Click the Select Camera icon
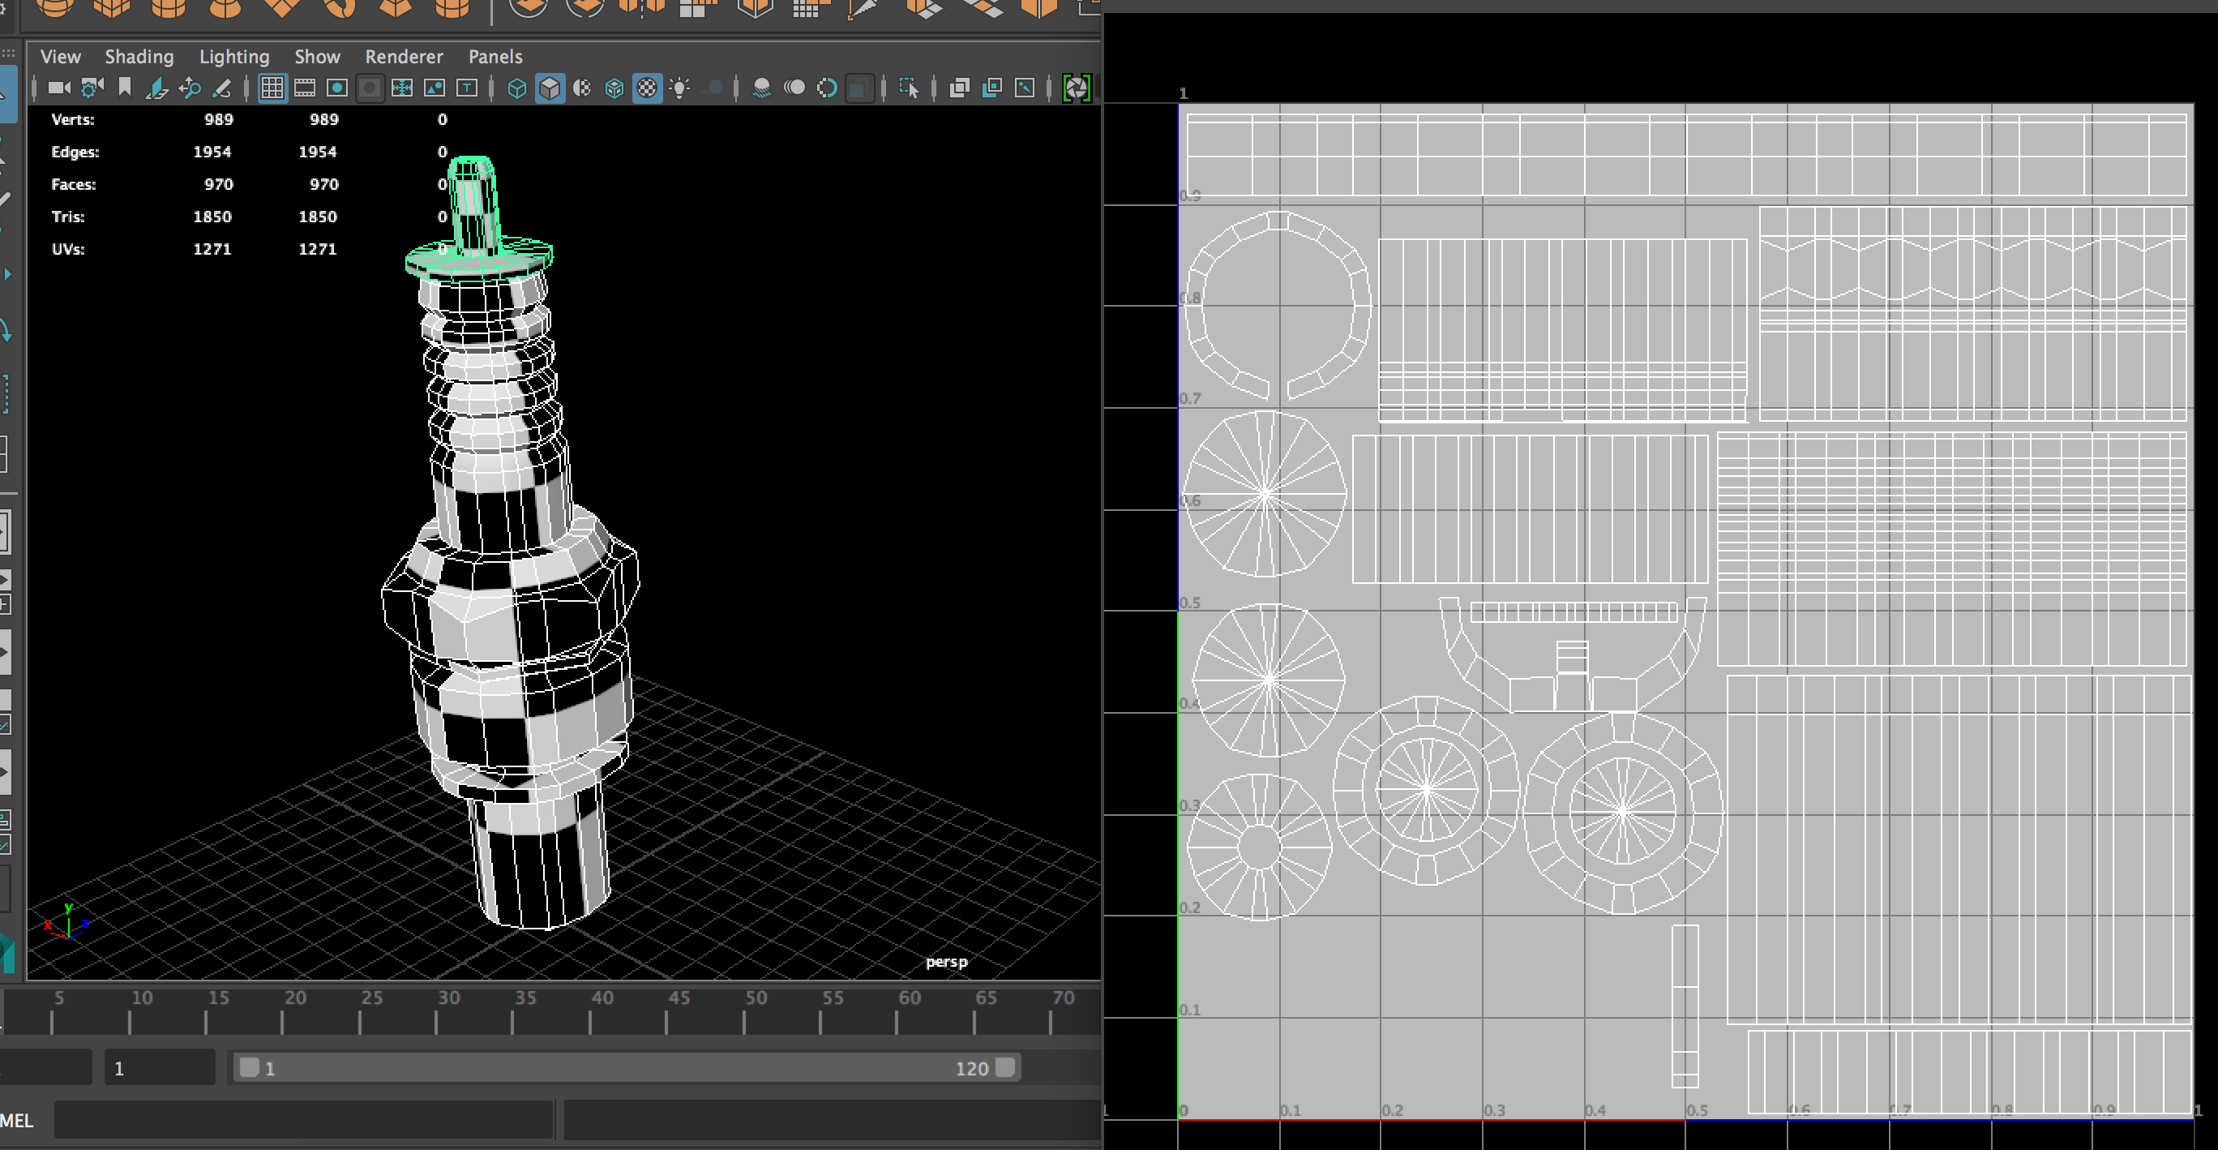This screenshot has width=2218, height=1150. coord(58,88)
